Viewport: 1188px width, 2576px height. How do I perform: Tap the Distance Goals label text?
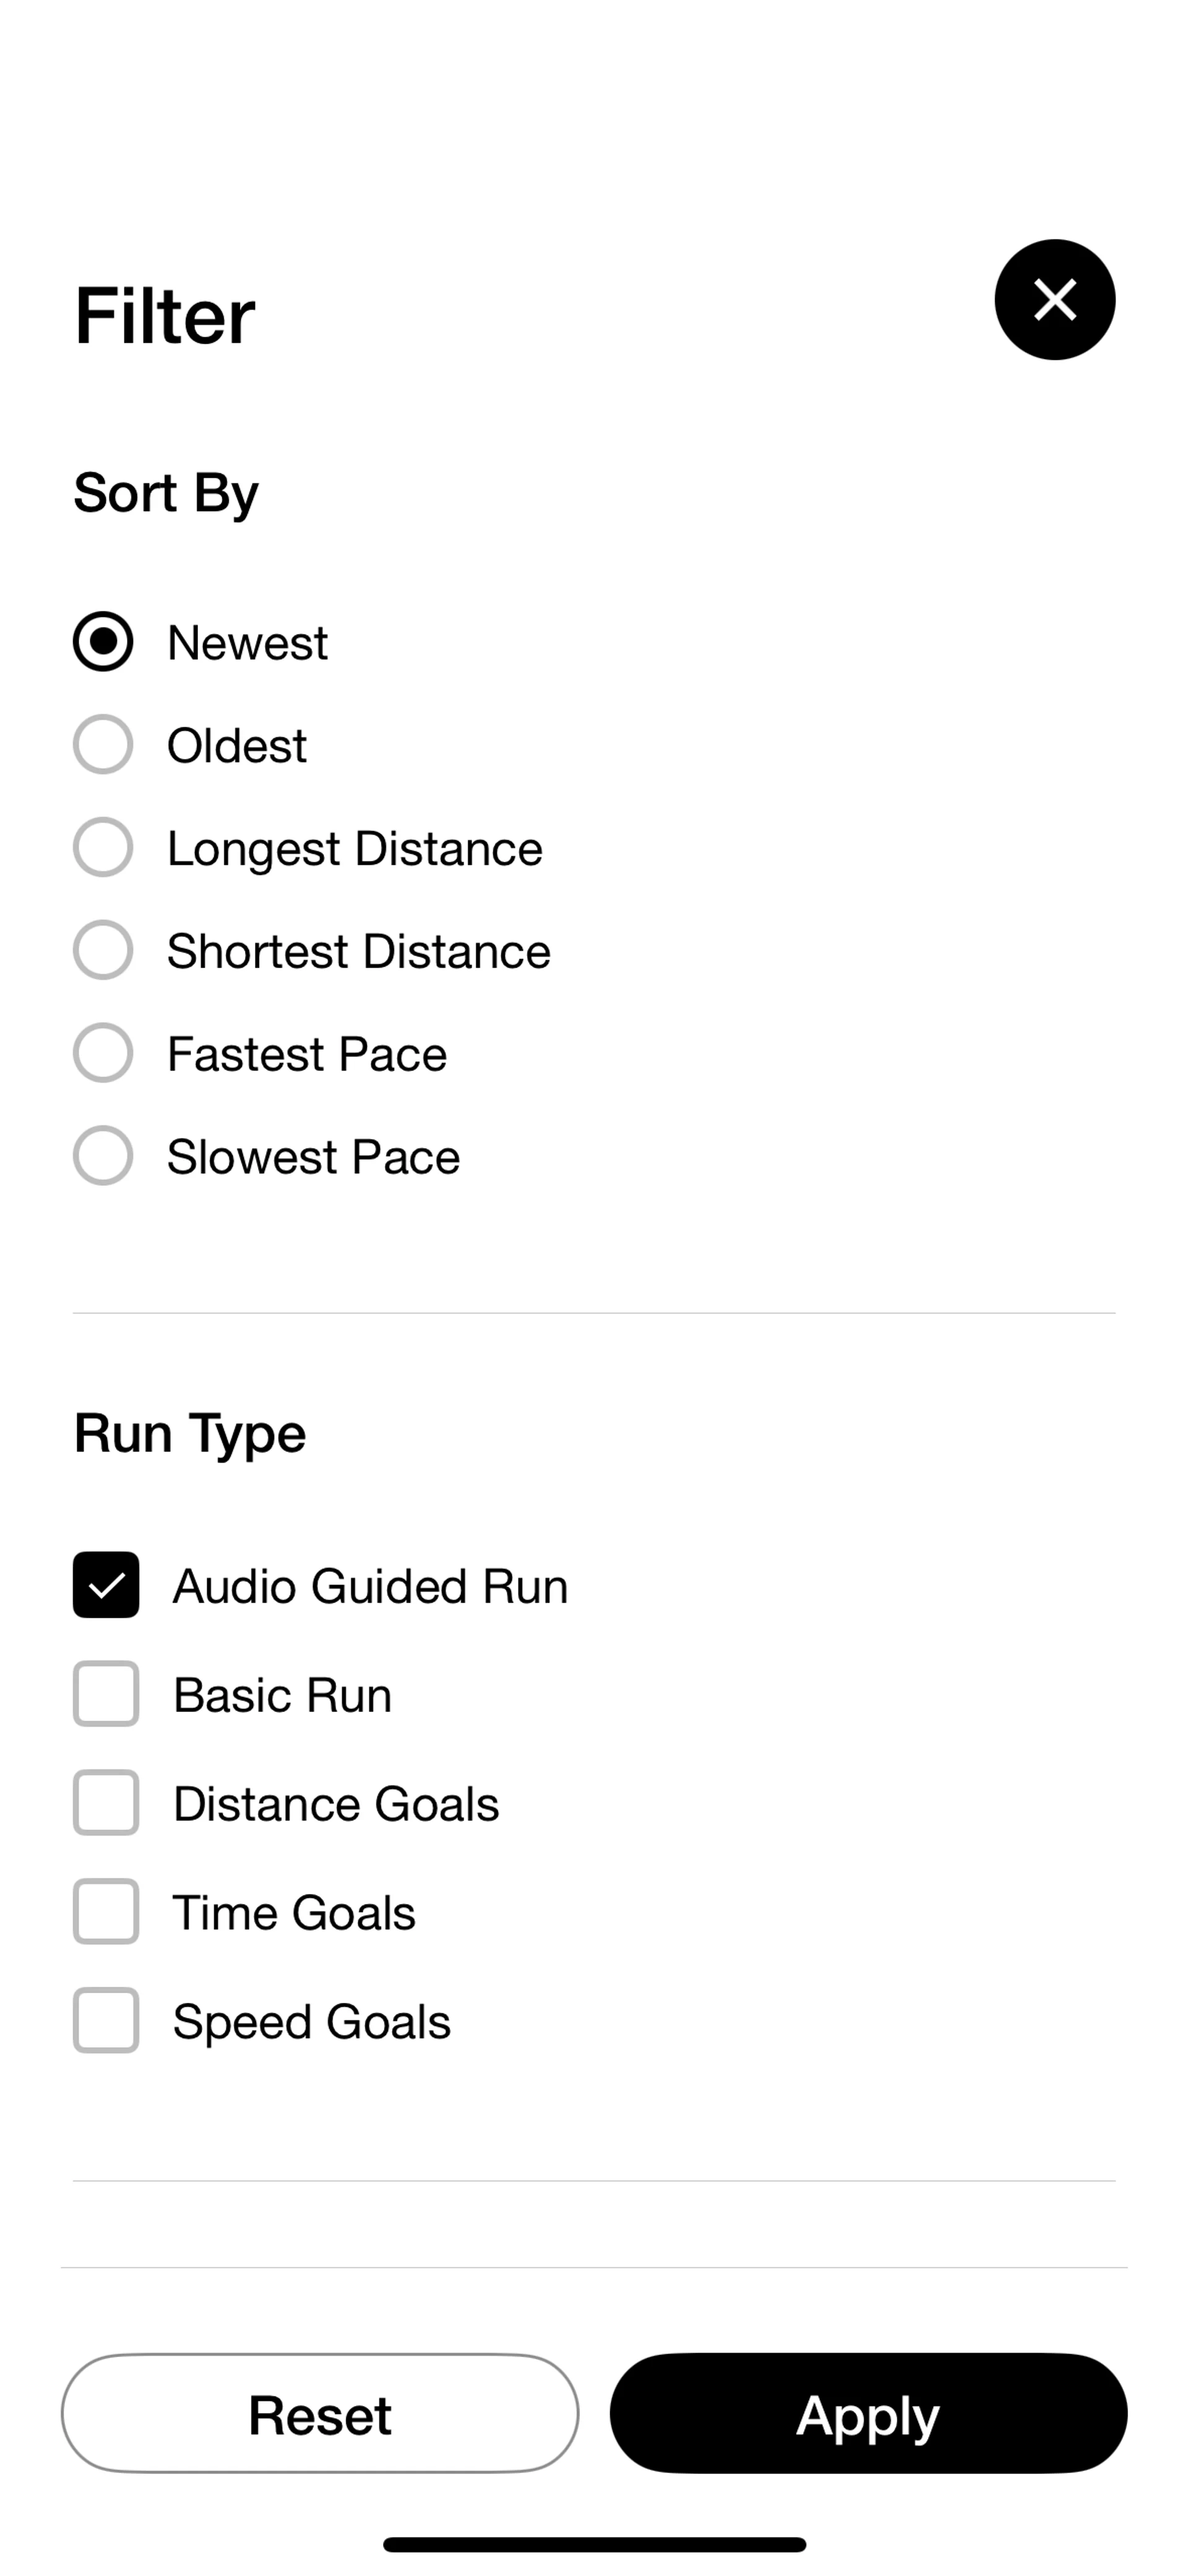click(335, 1804)
